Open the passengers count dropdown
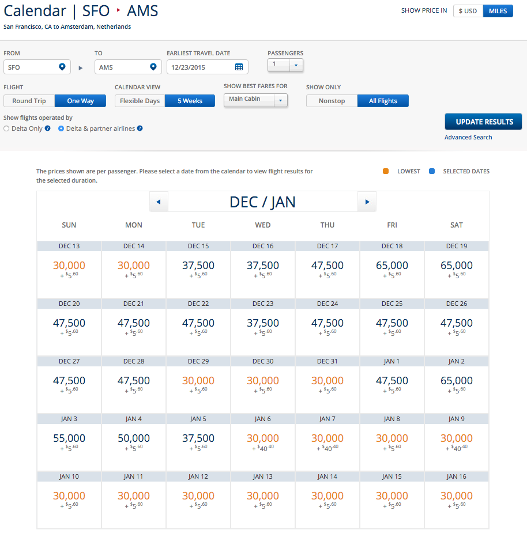 click(296, 65)
